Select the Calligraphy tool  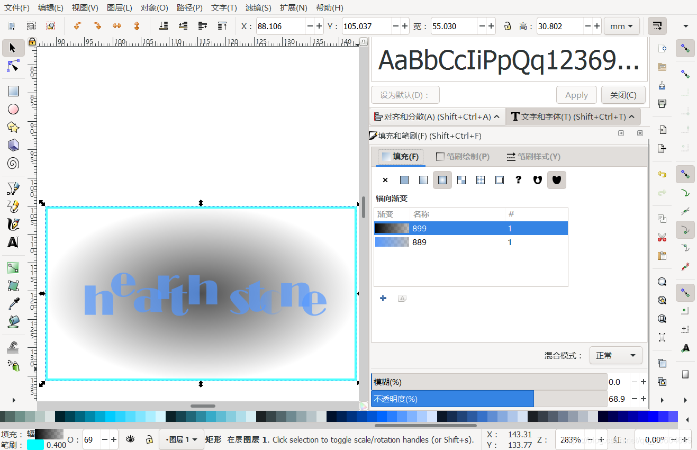13,224
